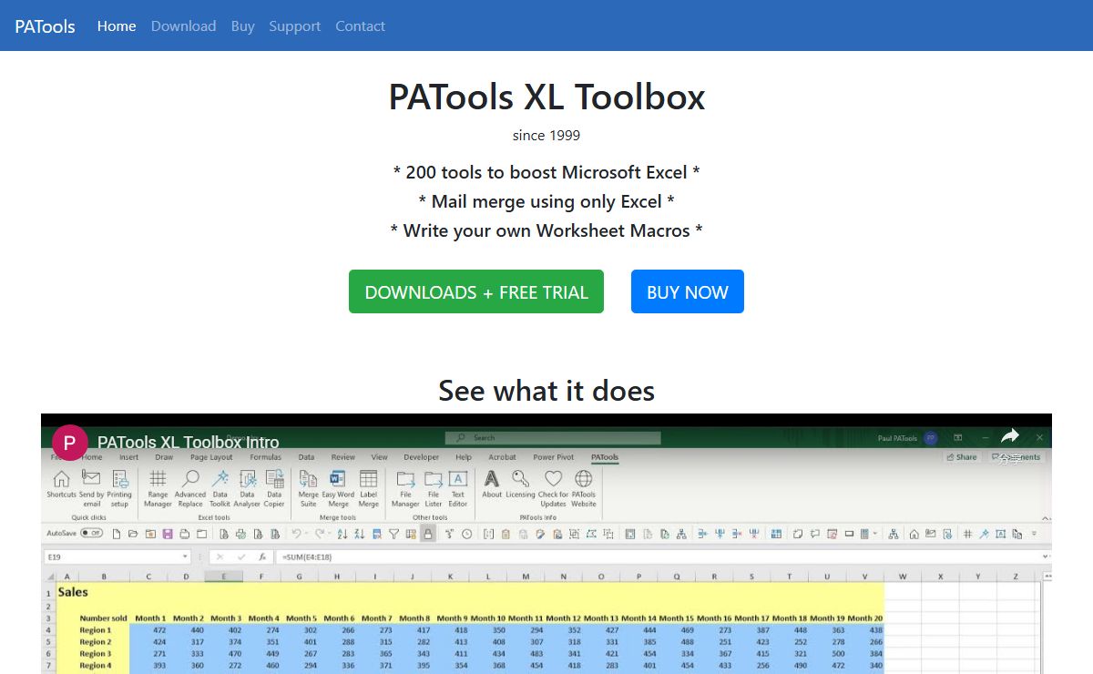
Task: Open Support in the site navbar
Action: tap(294, 26)
